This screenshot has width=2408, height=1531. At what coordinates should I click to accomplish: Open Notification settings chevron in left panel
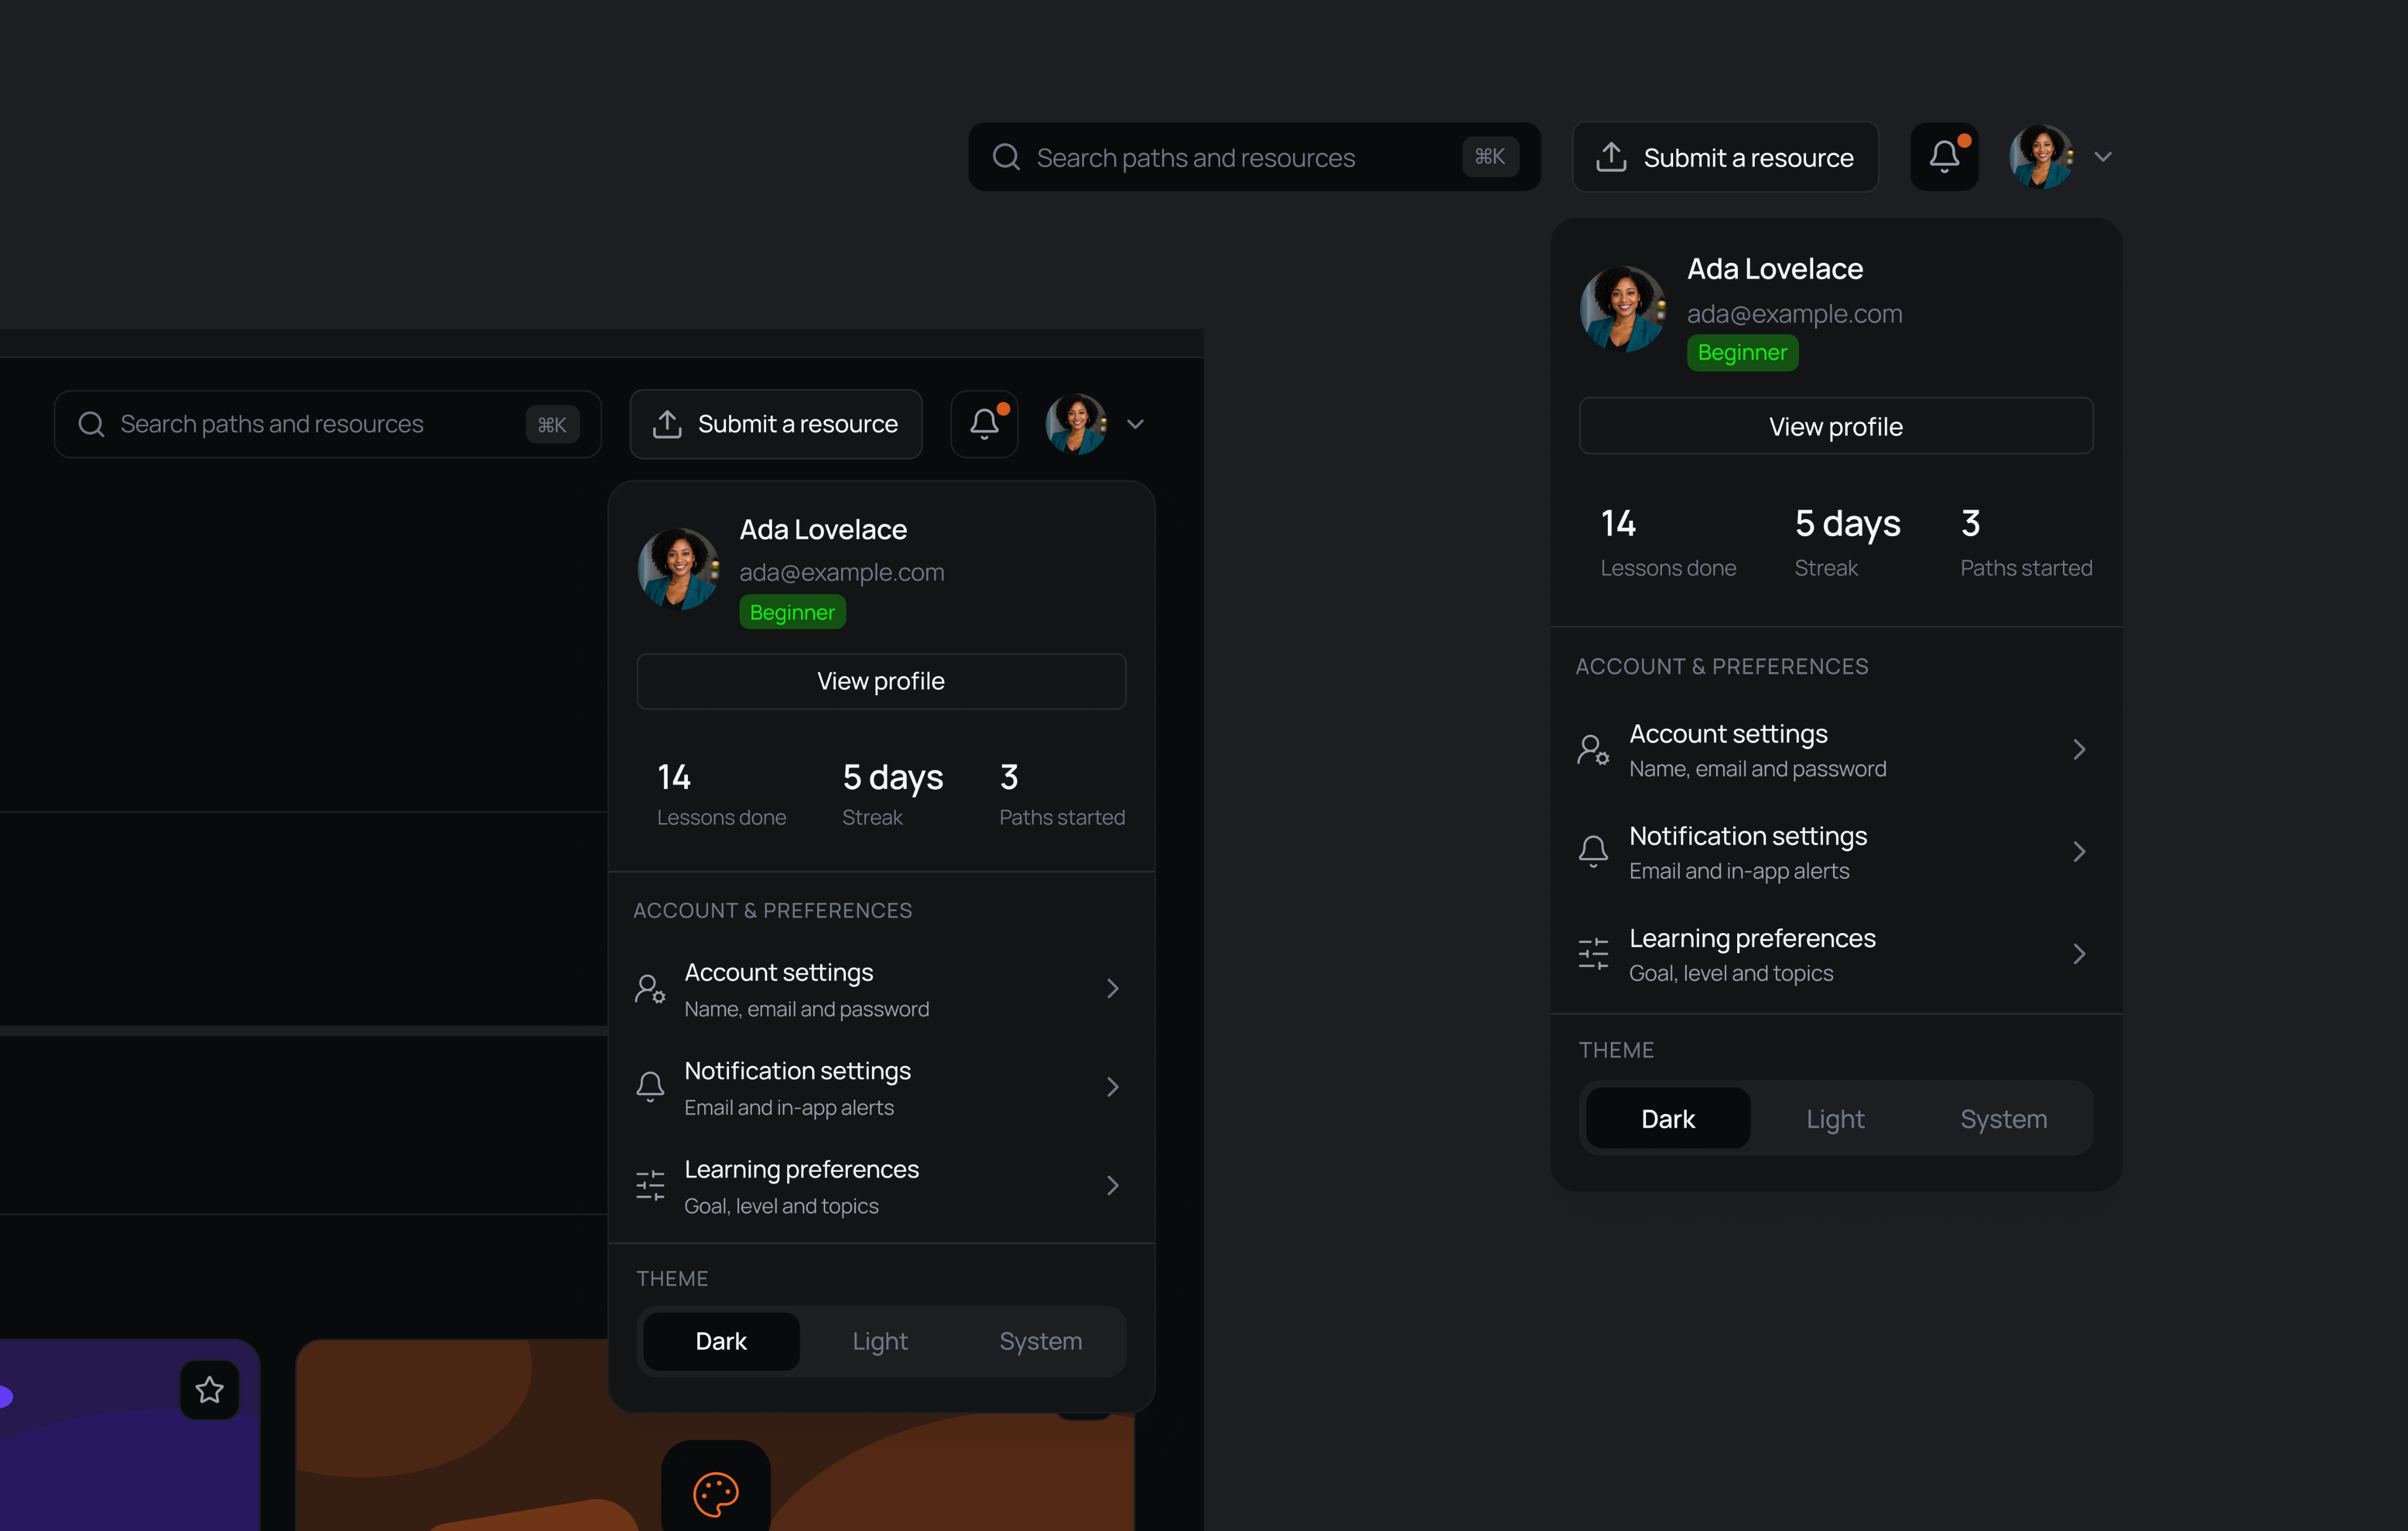pyautogui.click(x=1113, y=1087)
